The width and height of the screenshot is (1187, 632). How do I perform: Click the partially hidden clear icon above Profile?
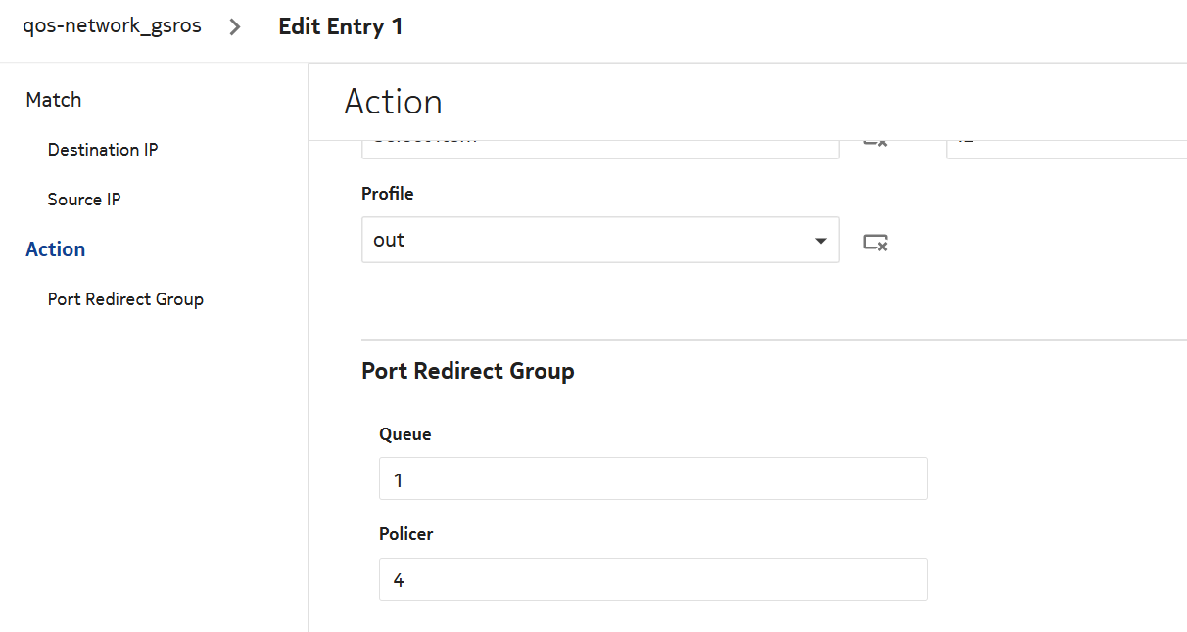pos(875,144)
